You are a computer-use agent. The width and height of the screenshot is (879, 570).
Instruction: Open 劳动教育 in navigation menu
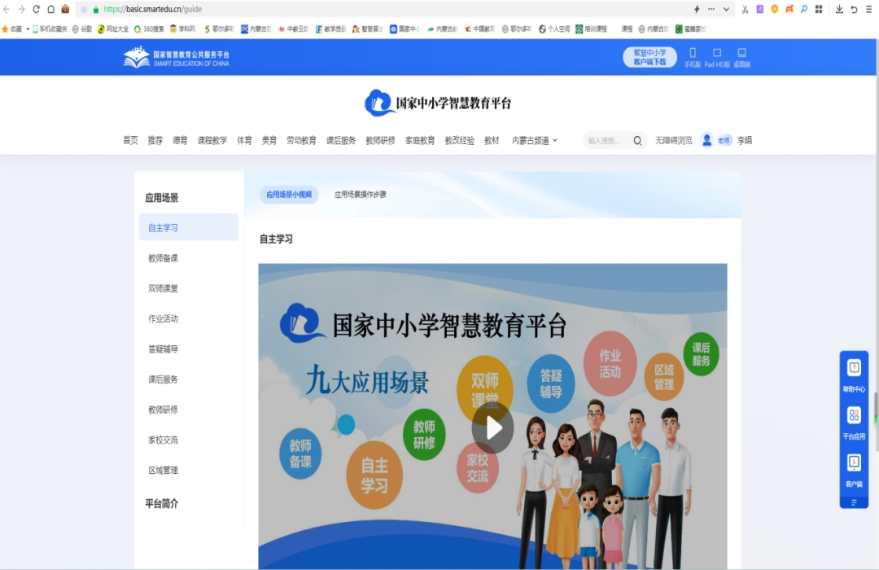(x=301, y=140)
